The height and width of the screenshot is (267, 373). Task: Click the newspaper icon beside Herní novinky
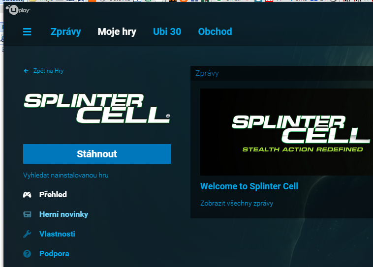[27, 214]
